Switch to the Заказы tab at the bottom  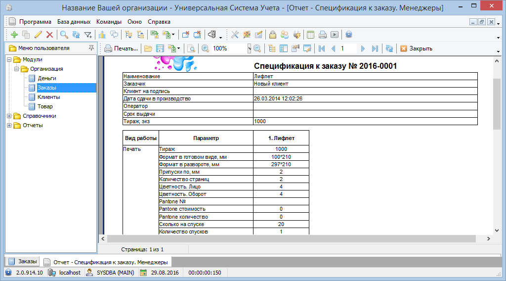[x=23, y=261]
